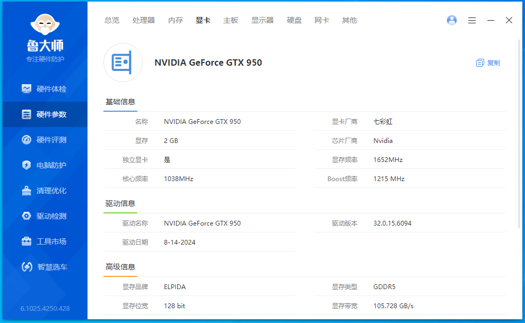This screenshot has width=525, height=323.
Task: Switch to the 硬盘 tab
Action: pos(294,21)
